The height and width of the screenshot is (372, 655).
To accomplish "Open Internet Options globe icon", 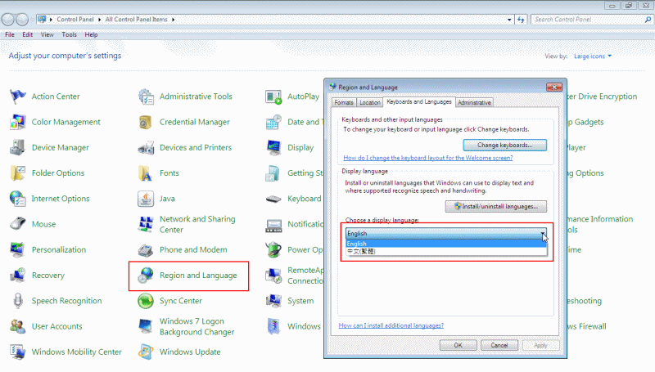I will [17, 199].
